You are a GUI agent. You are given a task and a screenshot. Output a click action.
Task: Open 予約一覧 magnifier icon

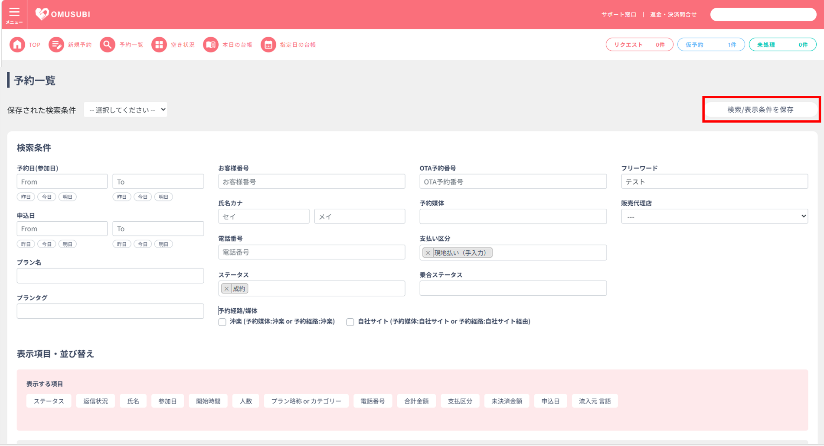pos(107,45)
